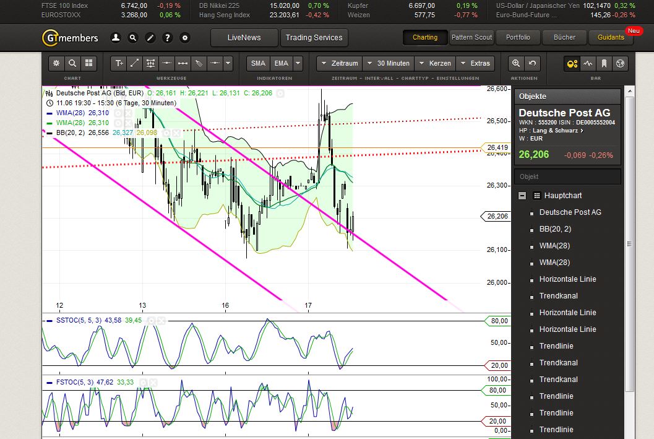Remove FSTOC indicator with X icon
Viewport: 654px width, 439px height.
[x=153, y=382]
